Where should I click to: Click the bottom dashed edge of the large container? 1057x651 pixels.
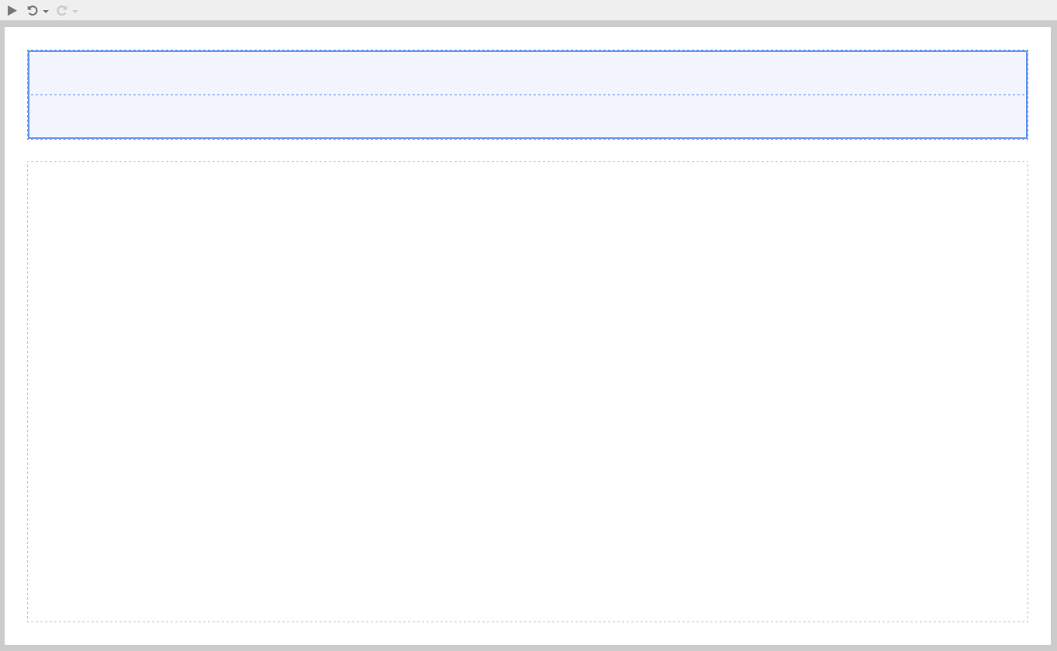pos(527,622)
